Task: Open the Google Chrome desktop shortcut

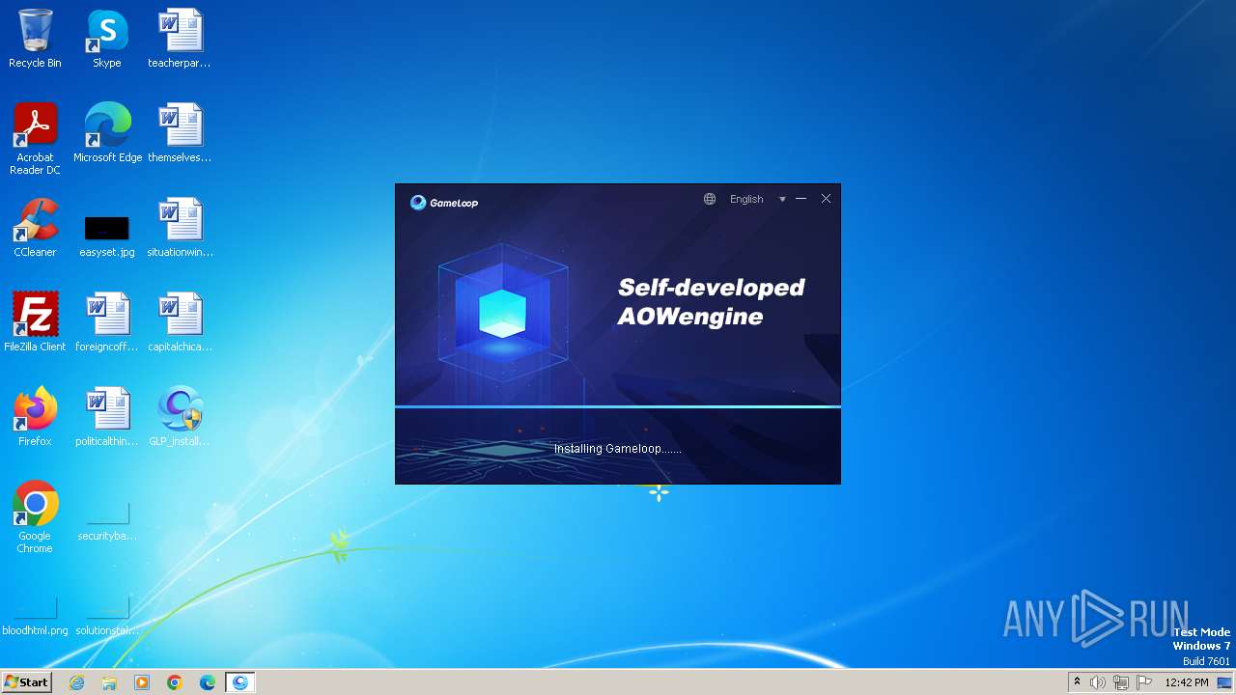Action: 35,517
